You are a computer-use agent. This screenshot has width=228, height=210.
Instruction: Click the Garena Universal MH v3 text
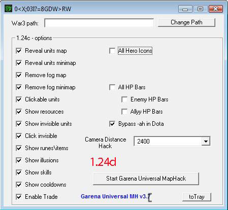116,196
